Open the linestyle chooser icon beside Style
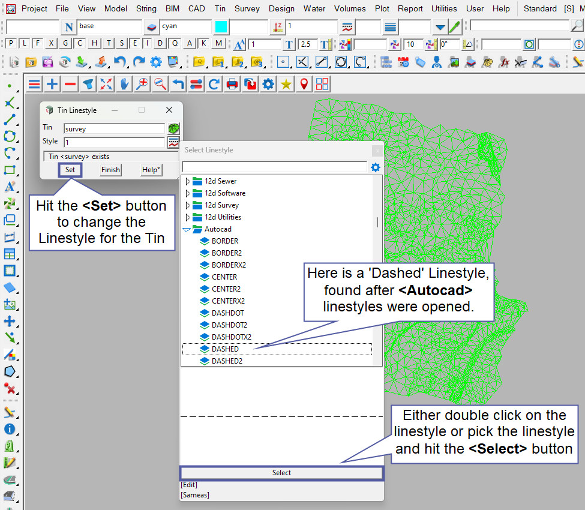This screenshot has width=585, height=510. coord(173,142)
